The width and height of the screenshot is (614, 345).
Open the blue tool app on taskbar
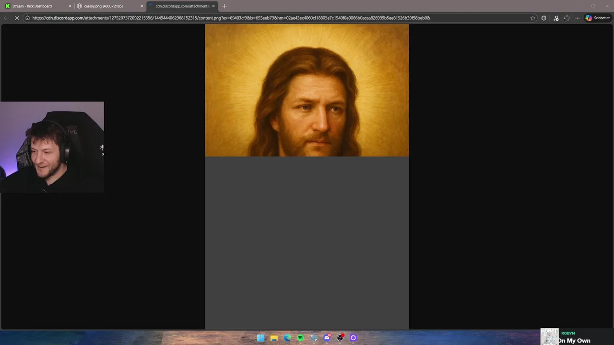pos(314,338)
